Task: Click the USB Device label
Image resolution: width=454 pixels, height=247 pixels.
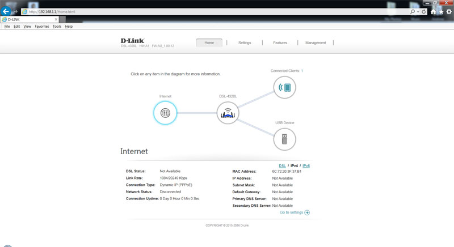Action: tap(285, 123)
